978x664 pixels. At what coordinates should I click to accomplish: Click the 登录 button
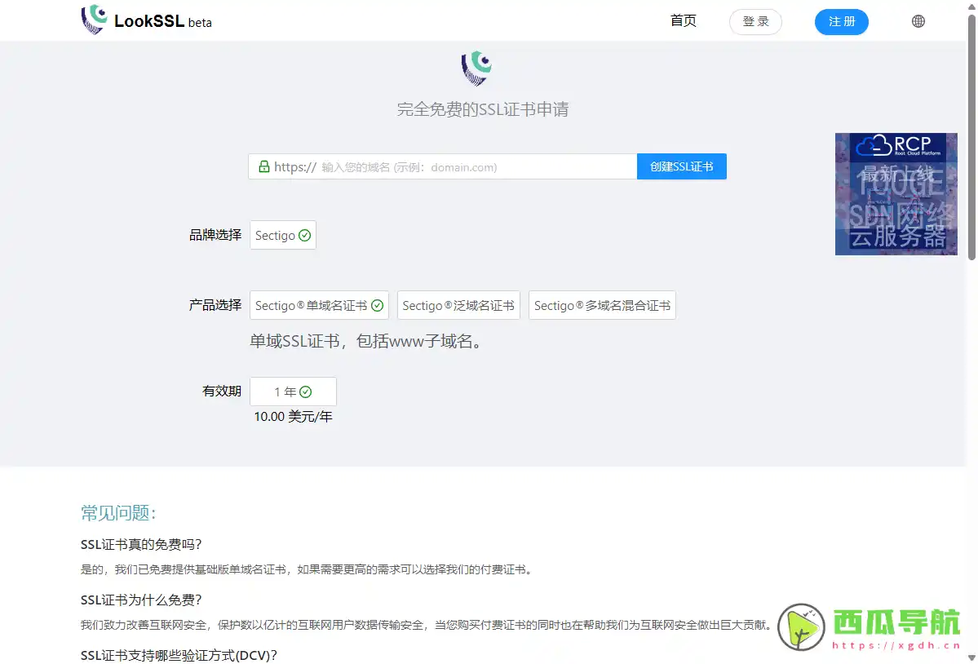755,22
